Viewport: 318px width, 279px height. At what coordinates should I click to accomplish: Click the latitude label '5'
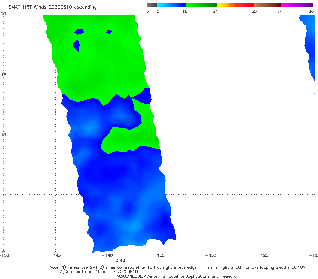[3, 194]
